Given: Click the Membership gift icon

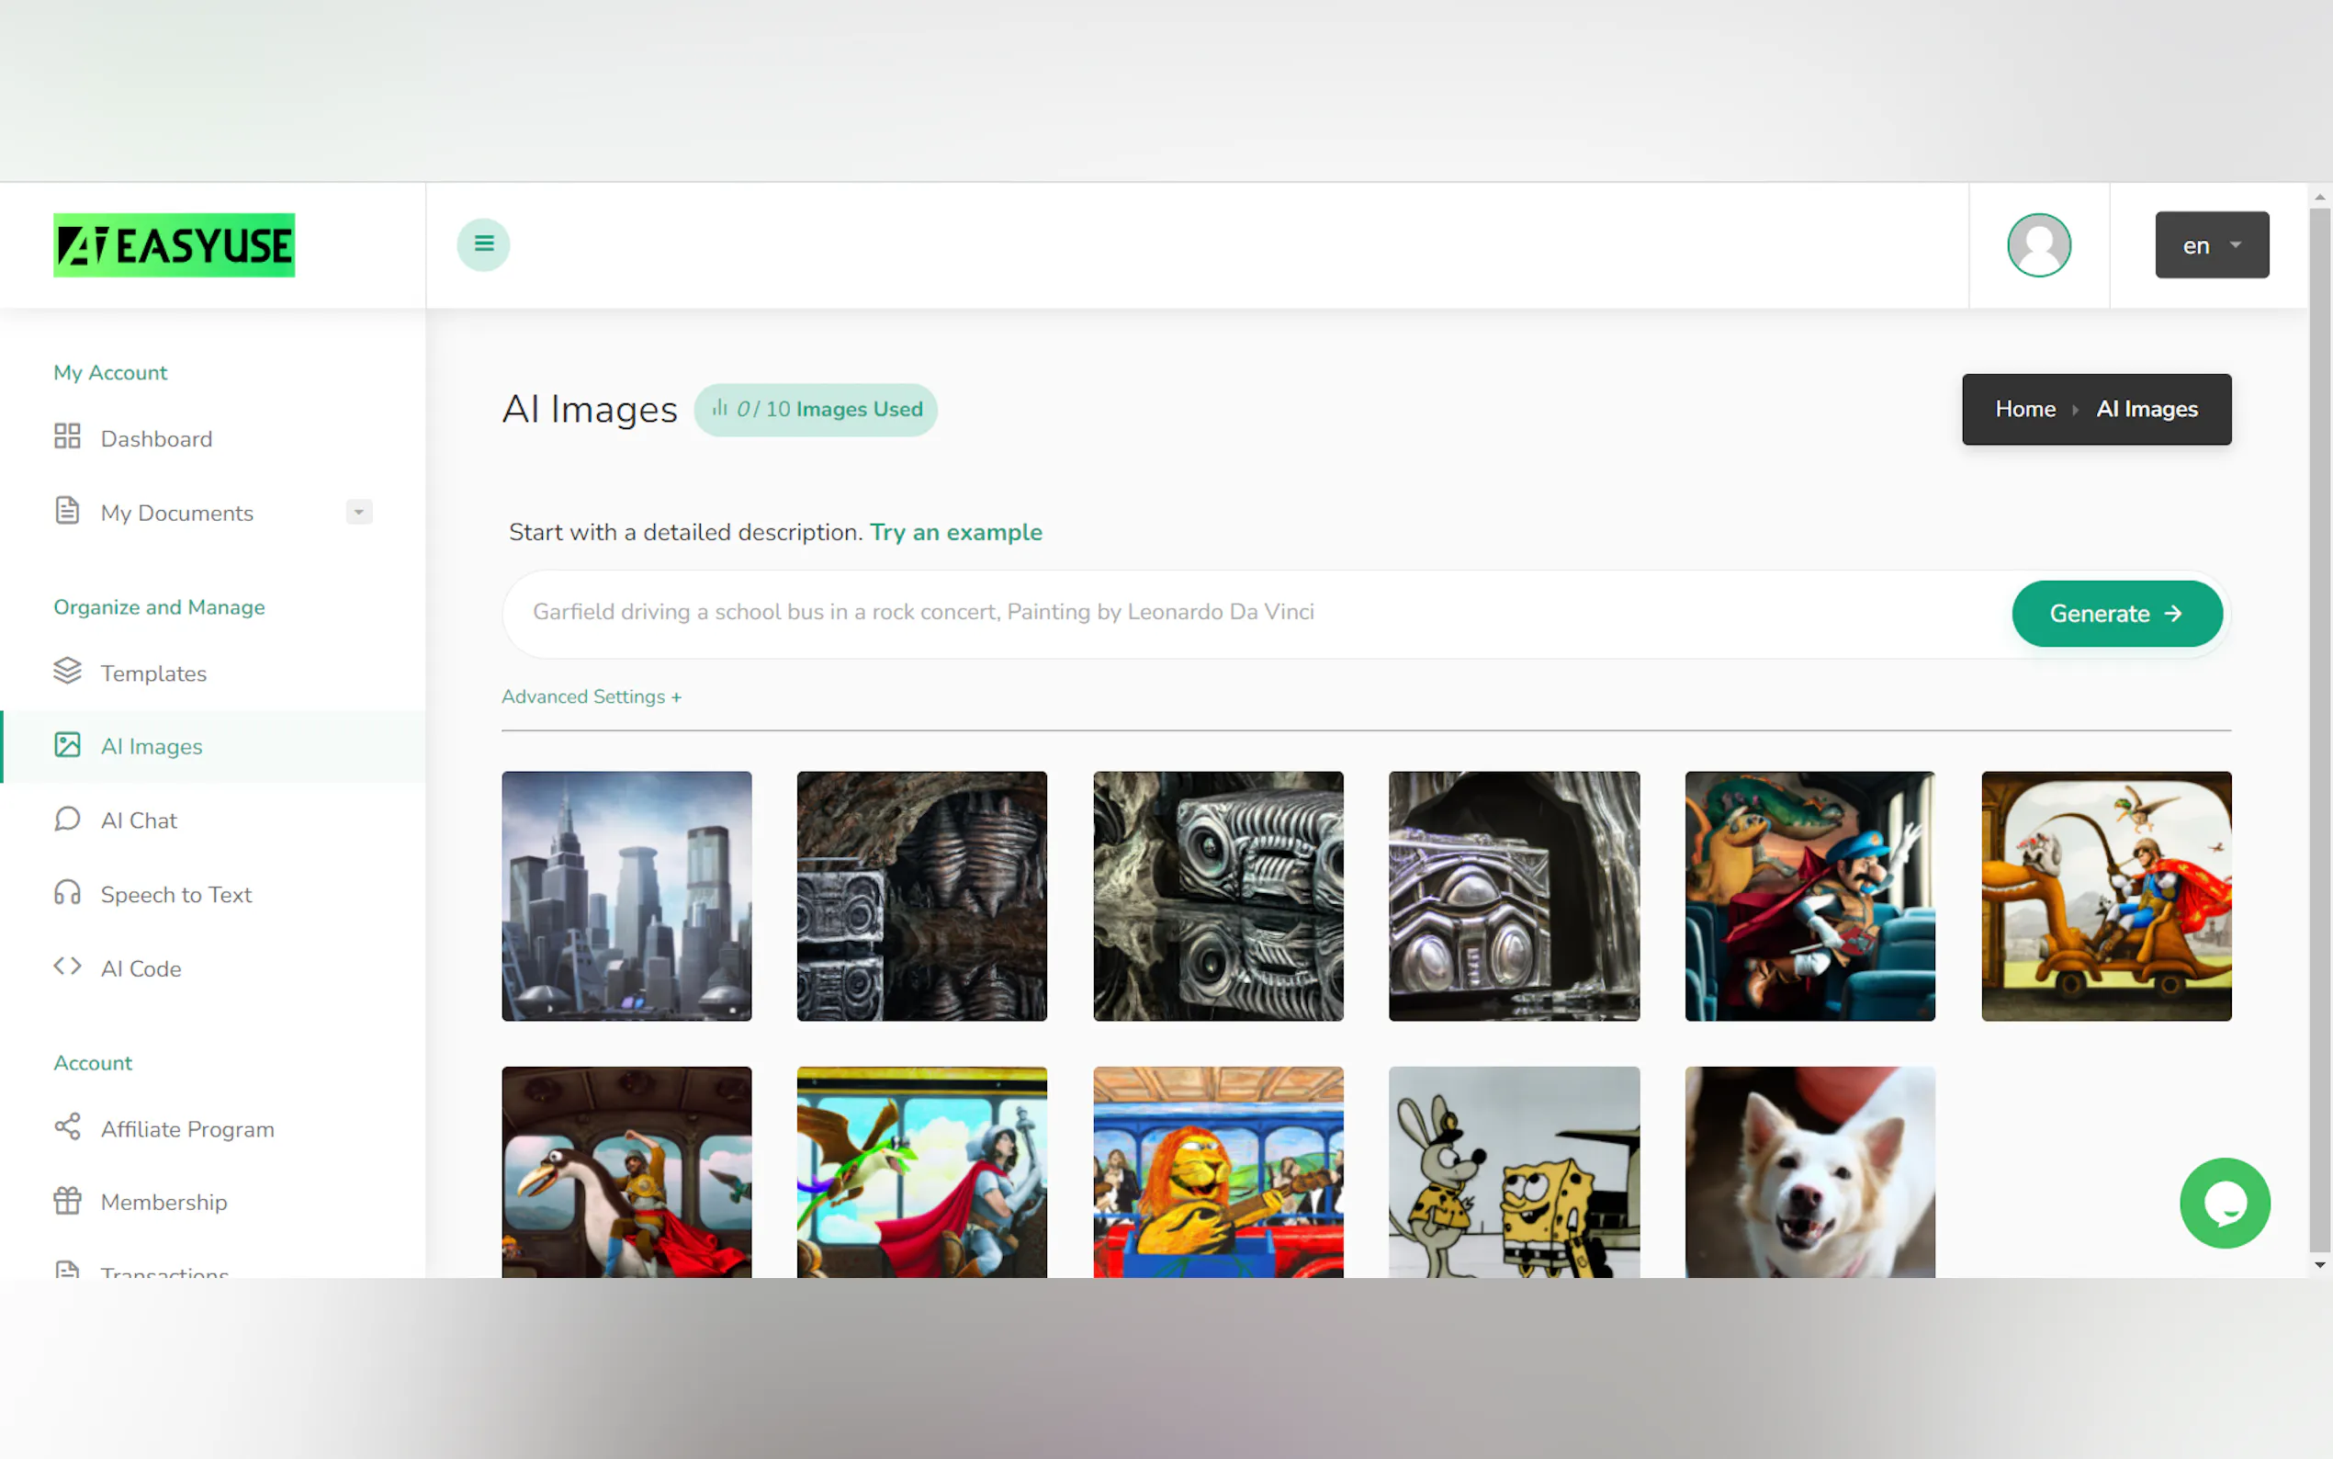Looking at the screenshot, I should tap(66, 1201).
